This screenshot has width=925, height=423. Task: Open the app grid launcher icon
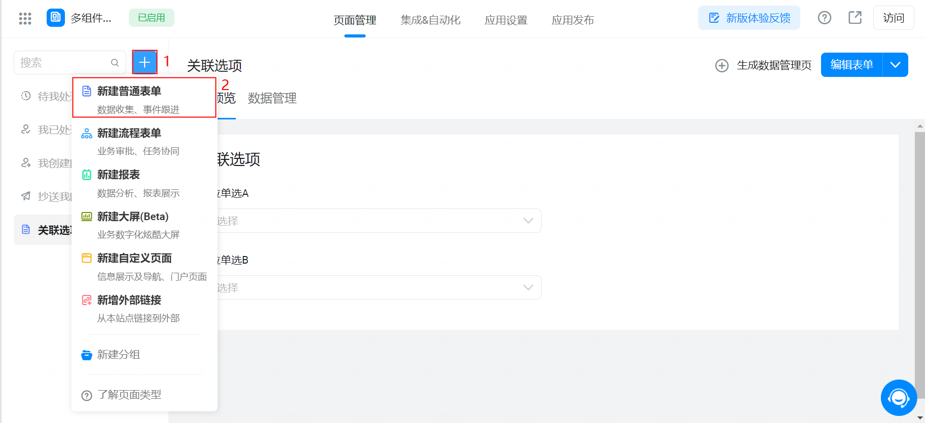point(25,19)
